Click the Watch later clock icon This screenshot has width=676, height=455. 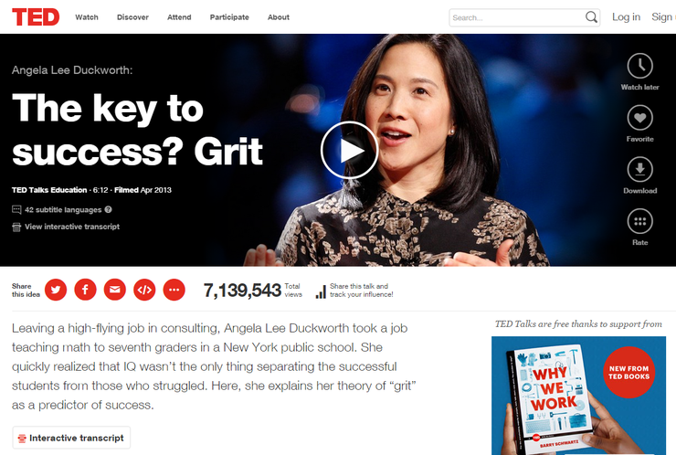(639, 66)
